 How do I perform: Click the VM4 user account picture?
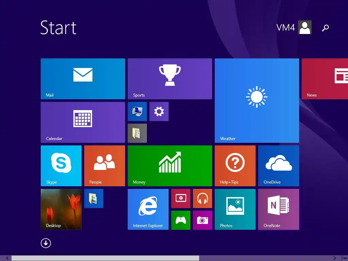coord(305,27)
